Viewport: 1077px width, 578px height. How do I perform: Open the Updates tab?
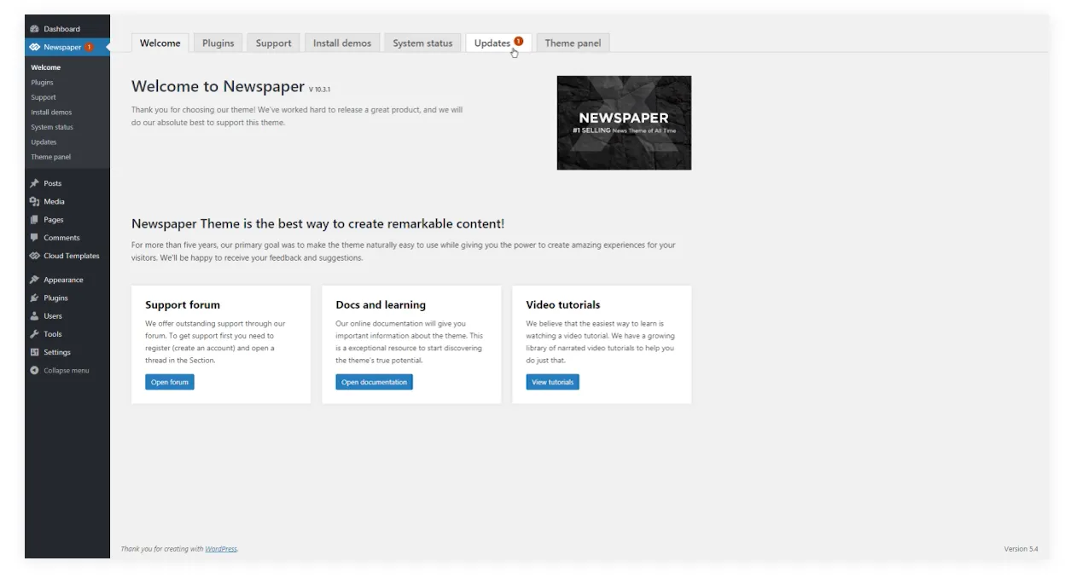(x=498, y=43)
